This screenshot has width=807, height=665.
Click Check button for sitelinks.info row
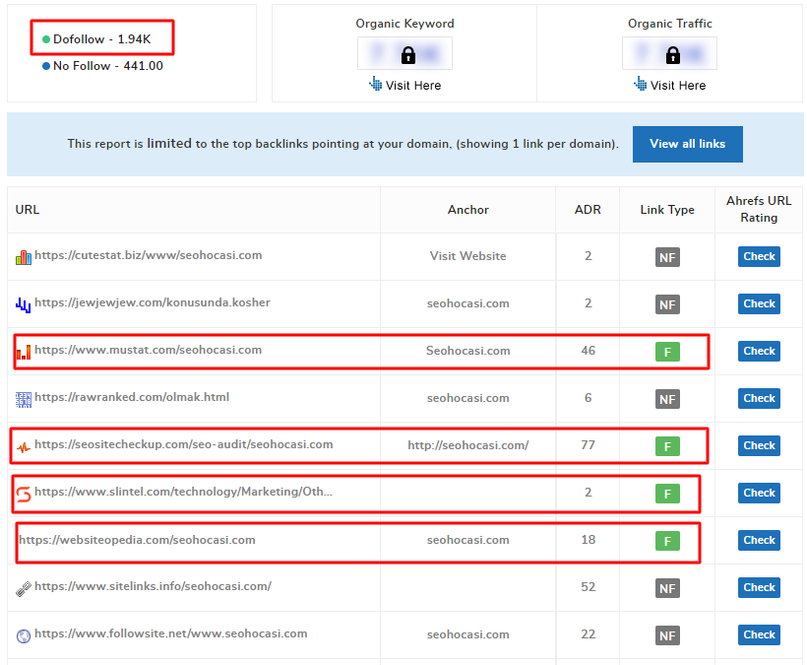pos(759,588)
